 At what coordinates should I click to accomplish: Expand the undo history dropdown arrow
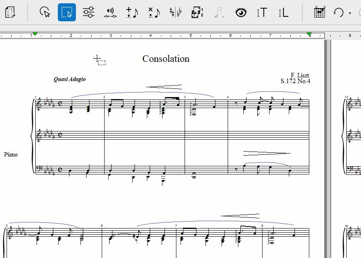(350, 13)
